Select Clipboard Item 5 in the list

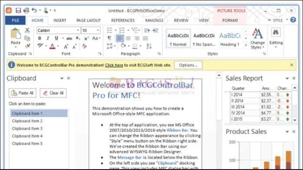tap(39, 144)
